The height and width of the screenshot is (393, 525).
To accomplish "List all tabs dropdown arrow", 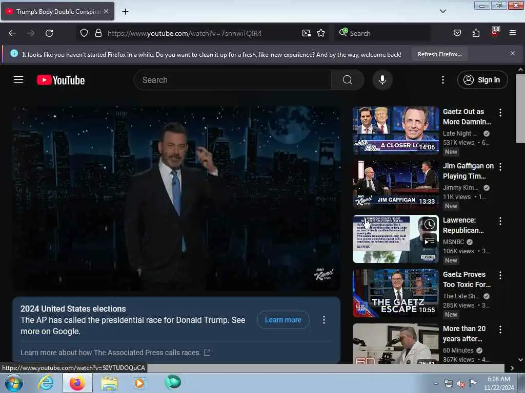I will (x=442, y=11).
